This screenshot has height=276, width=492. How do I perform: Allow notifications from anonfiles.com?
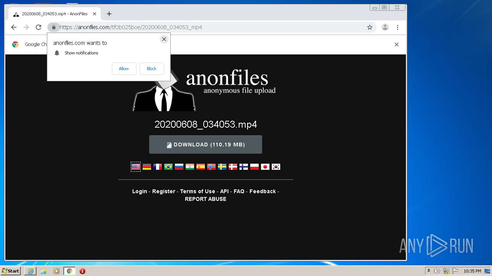tap(124, 69)
